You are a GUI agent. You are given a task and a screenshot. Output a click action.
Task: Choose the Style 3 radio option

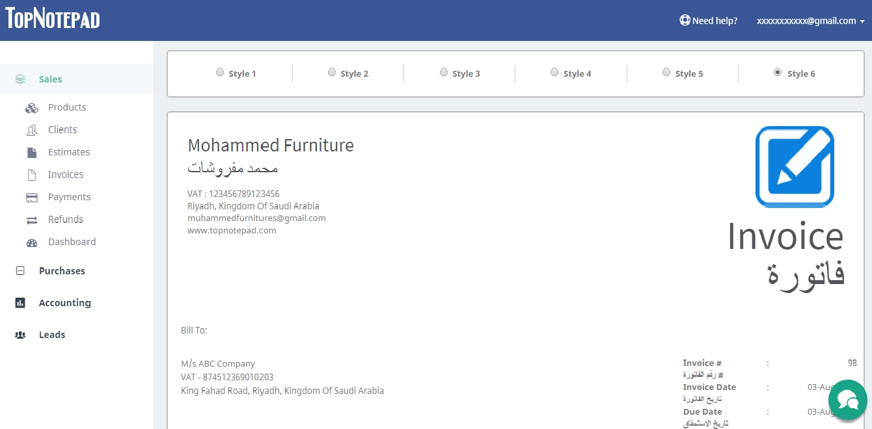click(x=444, y=72)
